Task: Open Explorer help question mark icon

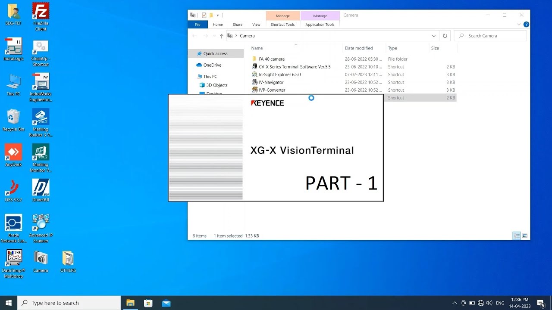Action: 526,25
